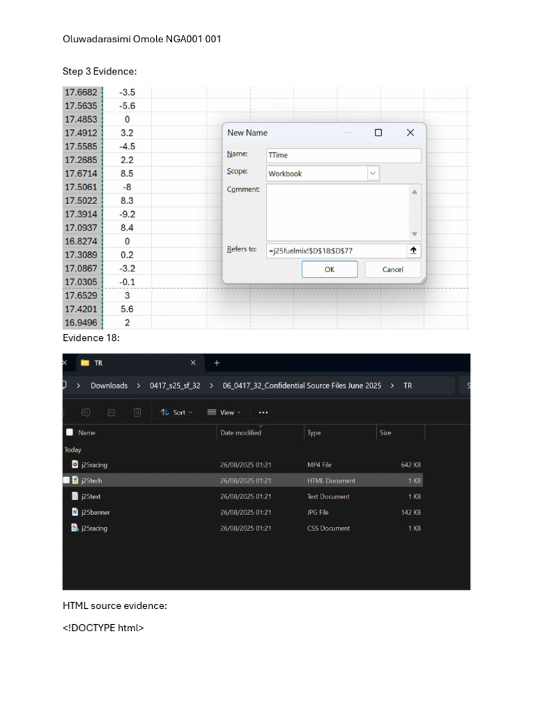Click the TR breadcrumb segment
Viewport: 533px width, 711px height.
[x=408, y=385]
